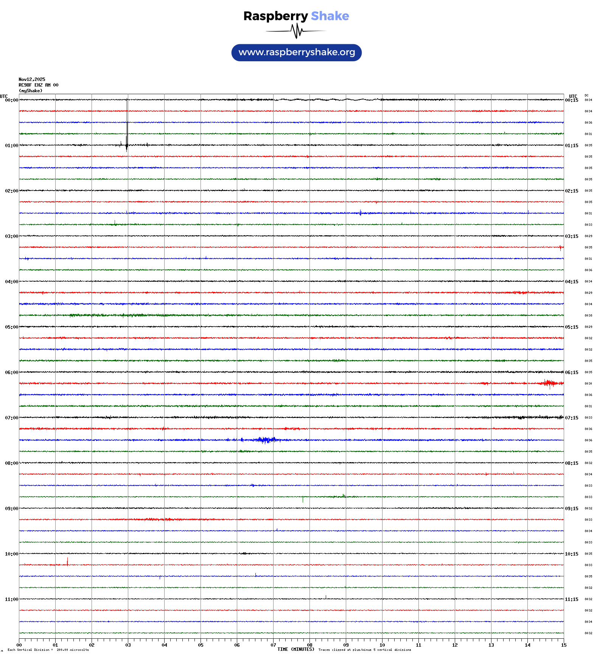The image size is (594, 655).
Task: Click the Raspberry Shake title logo
Action: [x=296, y=16]
